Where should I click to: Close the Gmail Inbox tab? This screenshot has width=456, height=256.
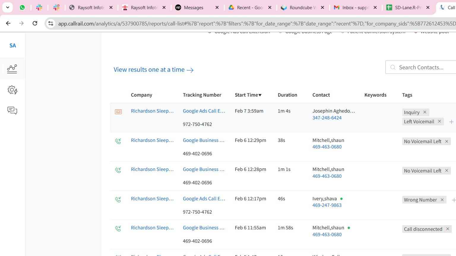(x=375, y=7)
